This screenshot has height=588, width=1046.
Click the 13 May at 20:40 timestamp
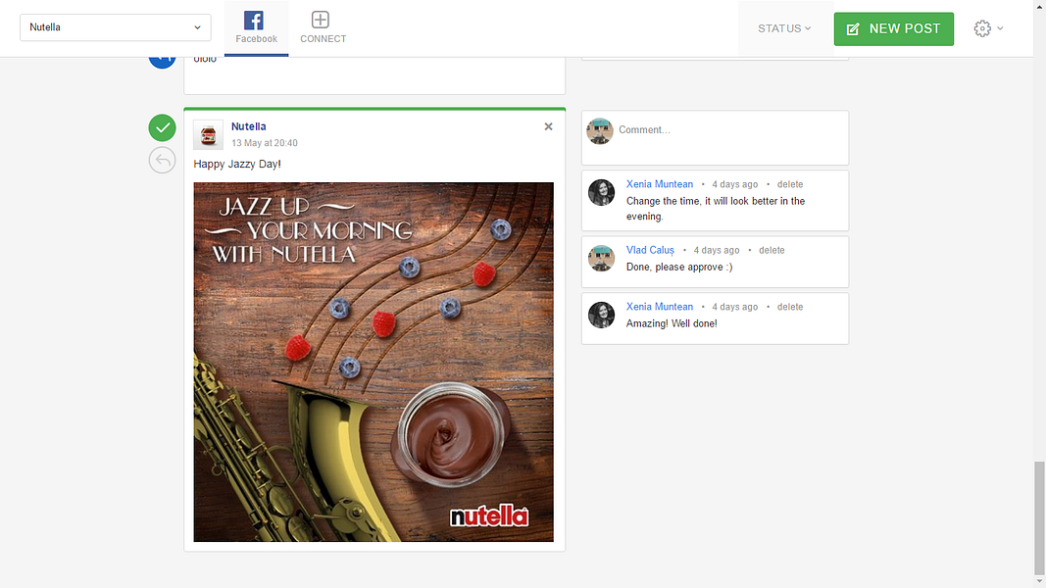pyautogui.click(x=265, y=143)
